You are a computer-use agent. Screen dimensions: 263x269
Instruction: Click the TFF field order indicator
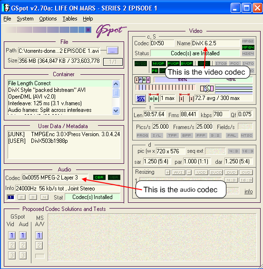[172, 136]
